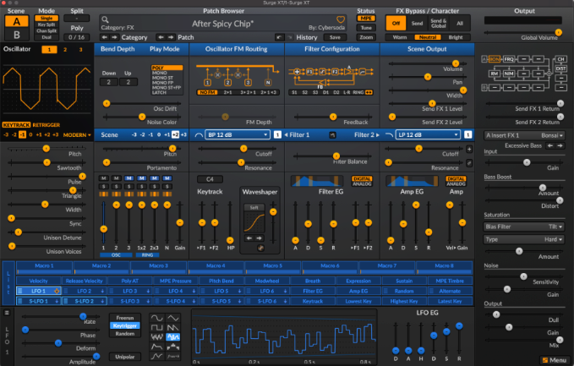This screenshot has height=366, width=574.
Task: Click the filter link icon between Filter 1 and 2
Action: click(332, 135)
